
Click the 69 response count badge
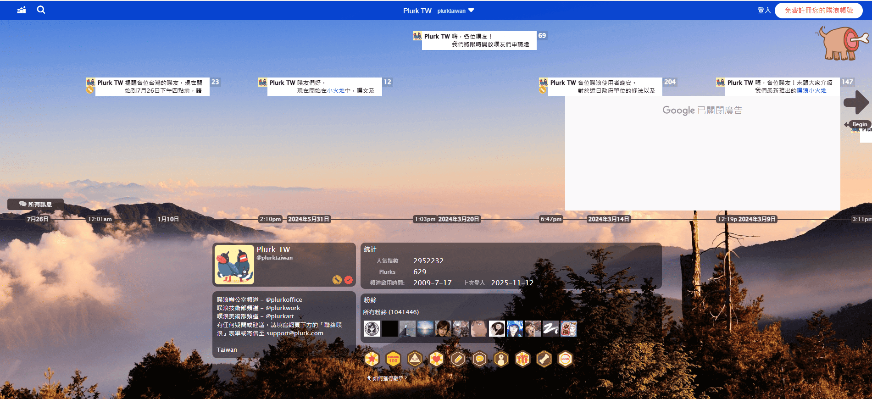tap(542, 36)
